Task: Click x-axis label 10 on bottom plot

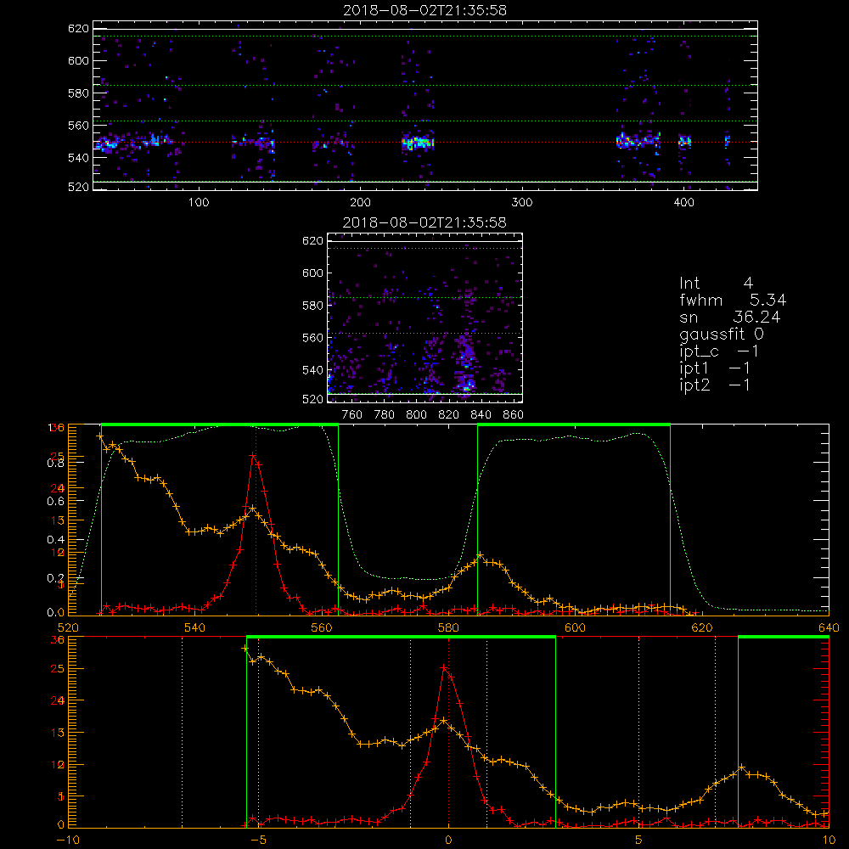Action: coord(829,841)
